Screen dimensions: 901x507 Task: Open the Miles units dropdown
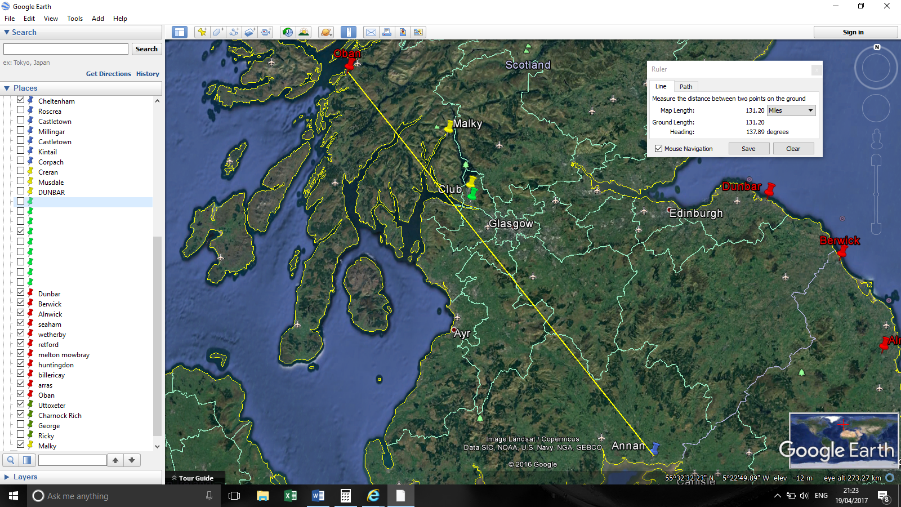click(791, 110)
